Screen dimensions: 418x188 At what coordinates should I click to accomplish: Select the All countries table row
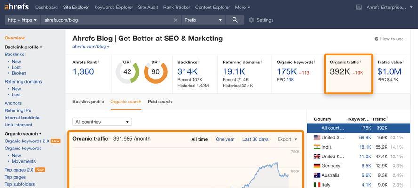click(x=359, y=128)
